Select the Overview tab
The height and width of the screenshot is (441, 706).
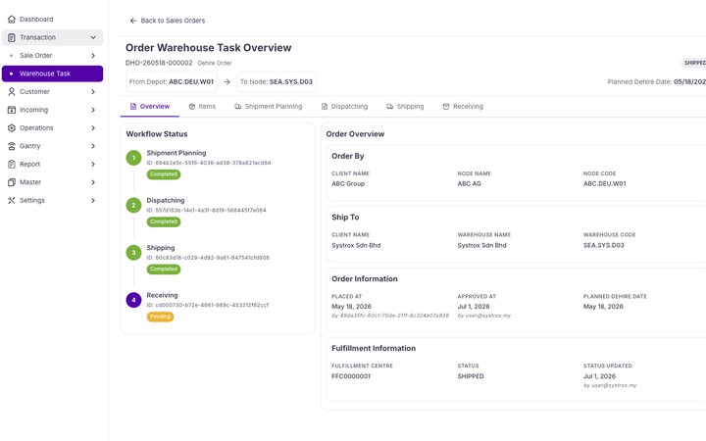[x=150, y=107]
